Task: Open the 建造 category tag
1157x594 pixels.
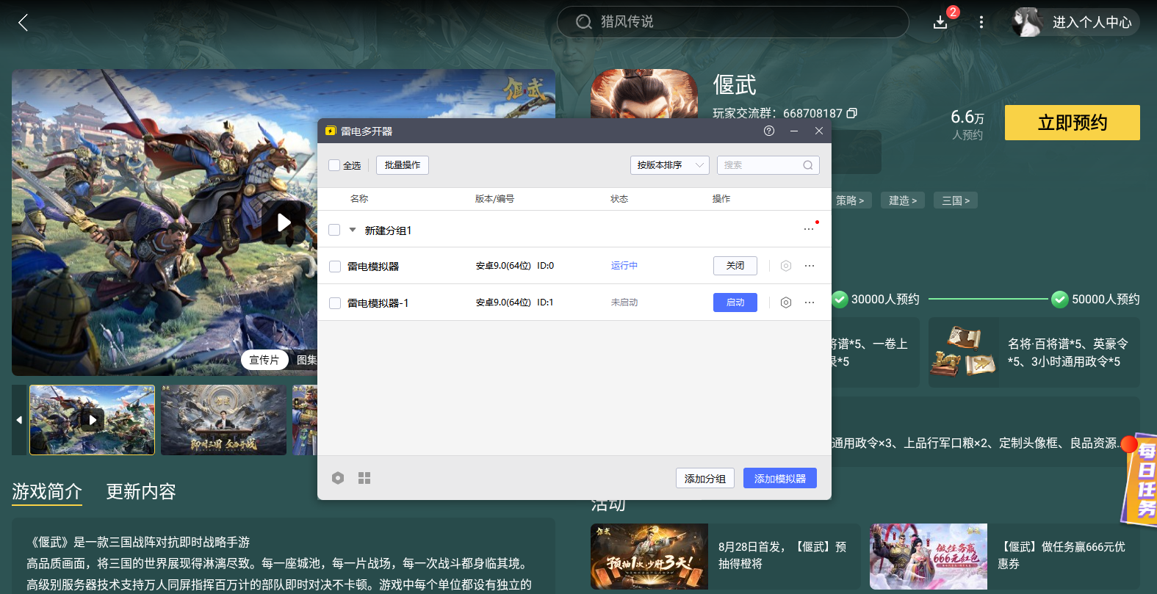Action: (903, 200)
